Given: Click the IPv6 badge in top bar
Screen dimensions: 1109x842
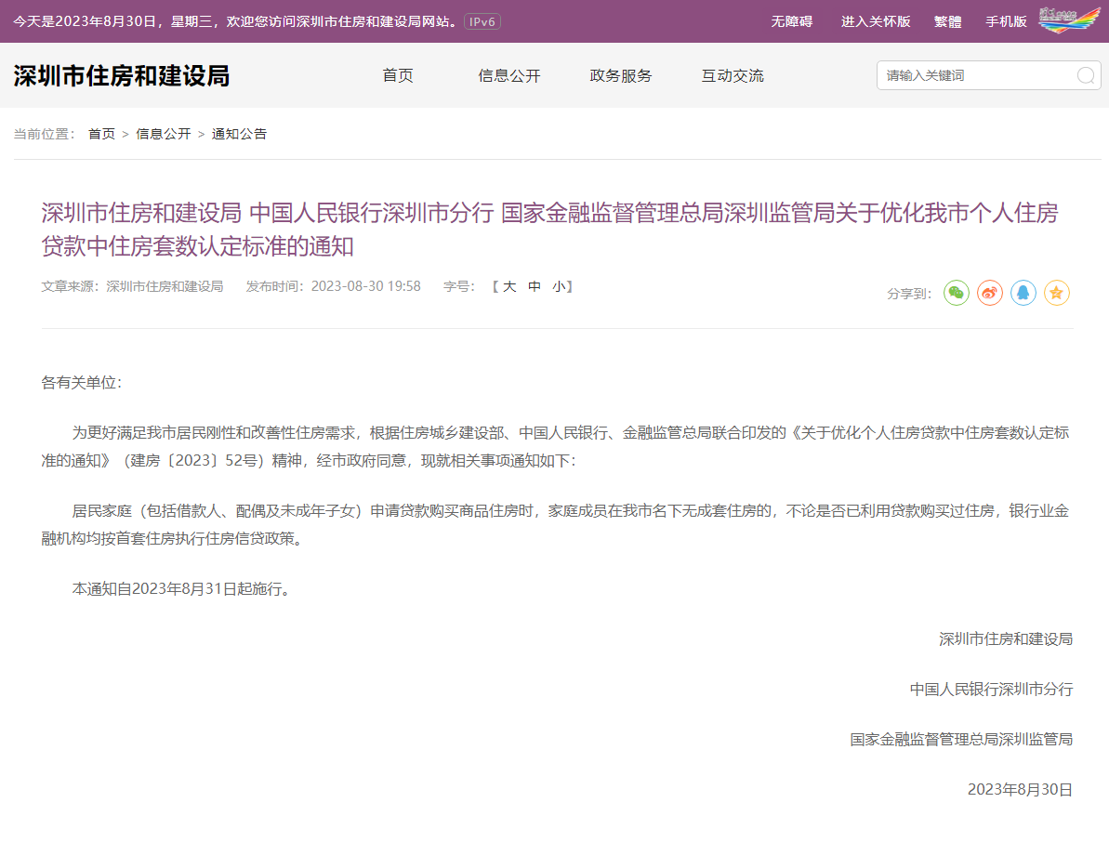Looking at the screenshot, I should click(x=482, y=21).
